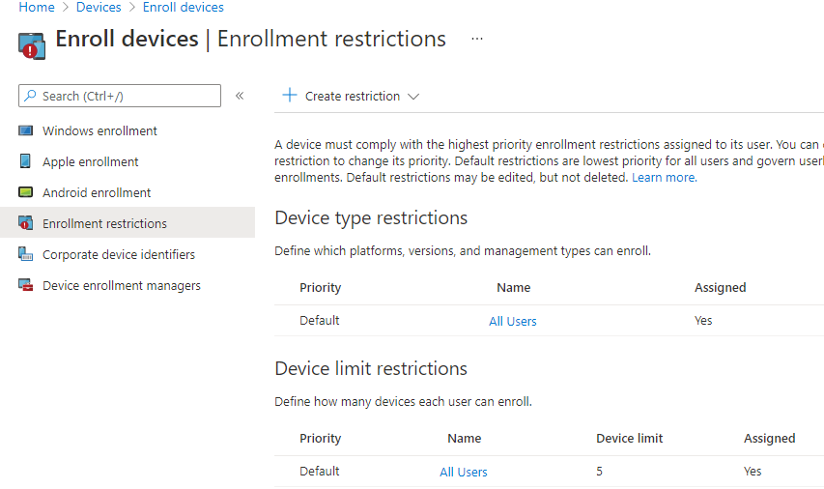Click the Apple enrollment phone icon
824x489 pixels.
tap(25, 162)
